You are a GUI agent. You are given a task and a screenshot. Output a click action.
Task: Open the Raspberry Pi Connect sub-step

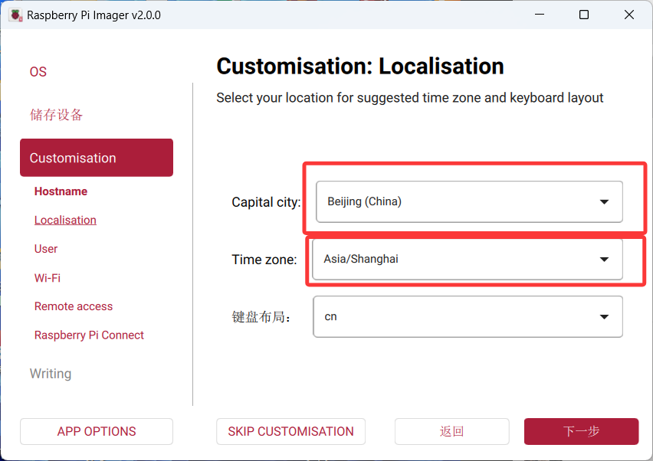(89, 335)
